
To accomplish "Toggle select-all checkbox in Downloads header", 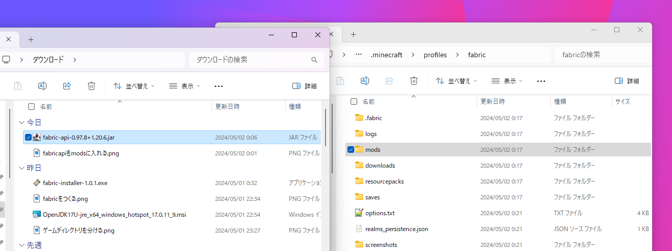I will coord(32,107).
